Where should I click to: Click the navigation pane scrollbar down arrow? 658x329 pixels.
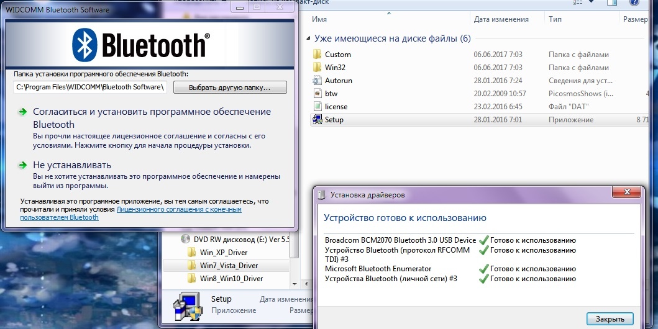[294, 284]
